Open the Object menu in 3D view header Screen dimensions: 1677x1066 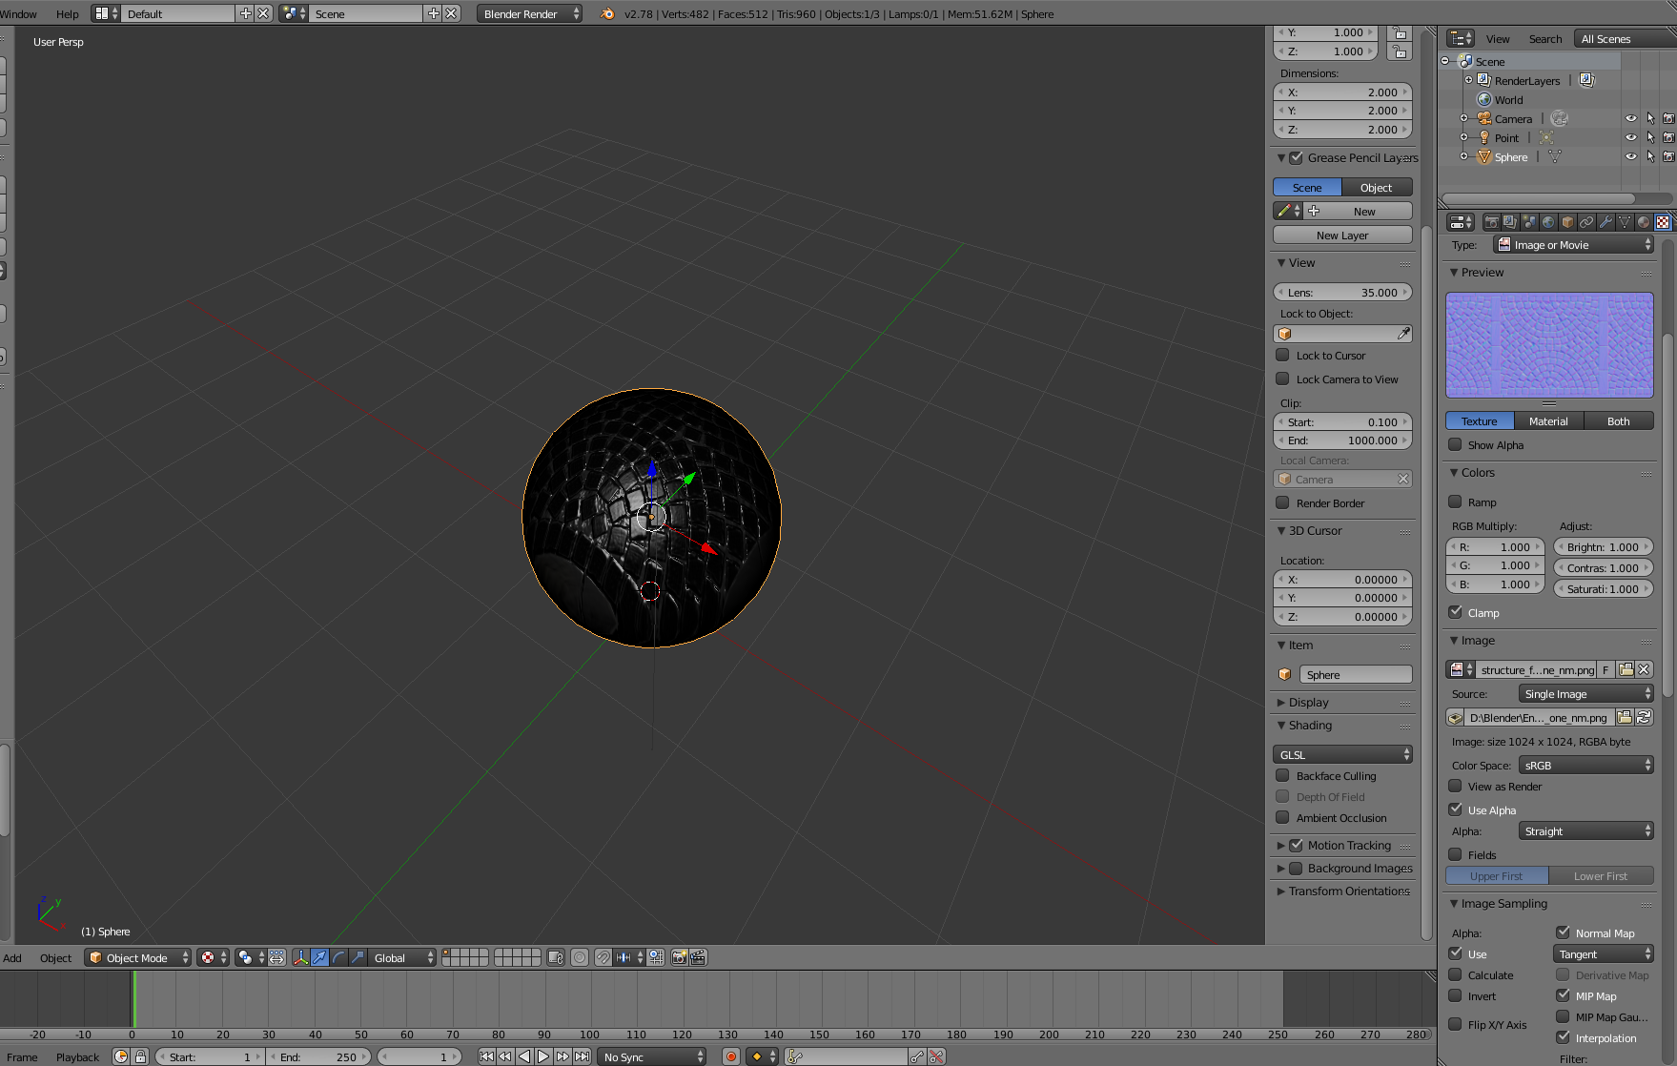click(x=55, y=957)
